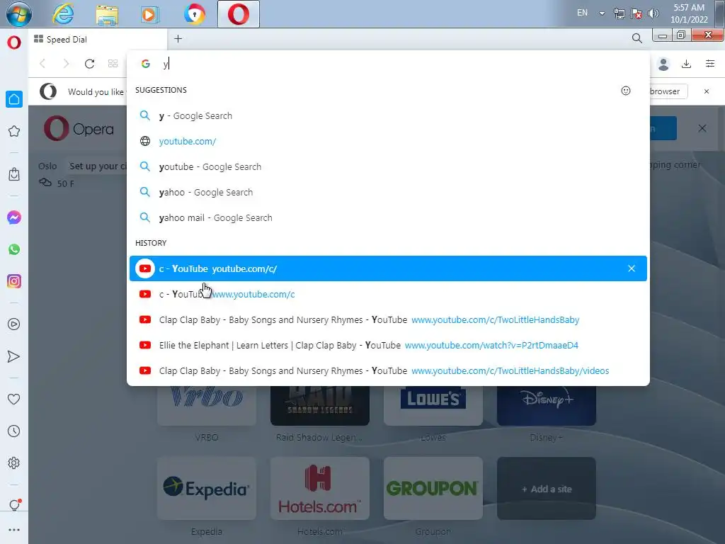
Task: Open 'c - YouTube www.youtube.com/c' history item
Action: click(389, 294)
